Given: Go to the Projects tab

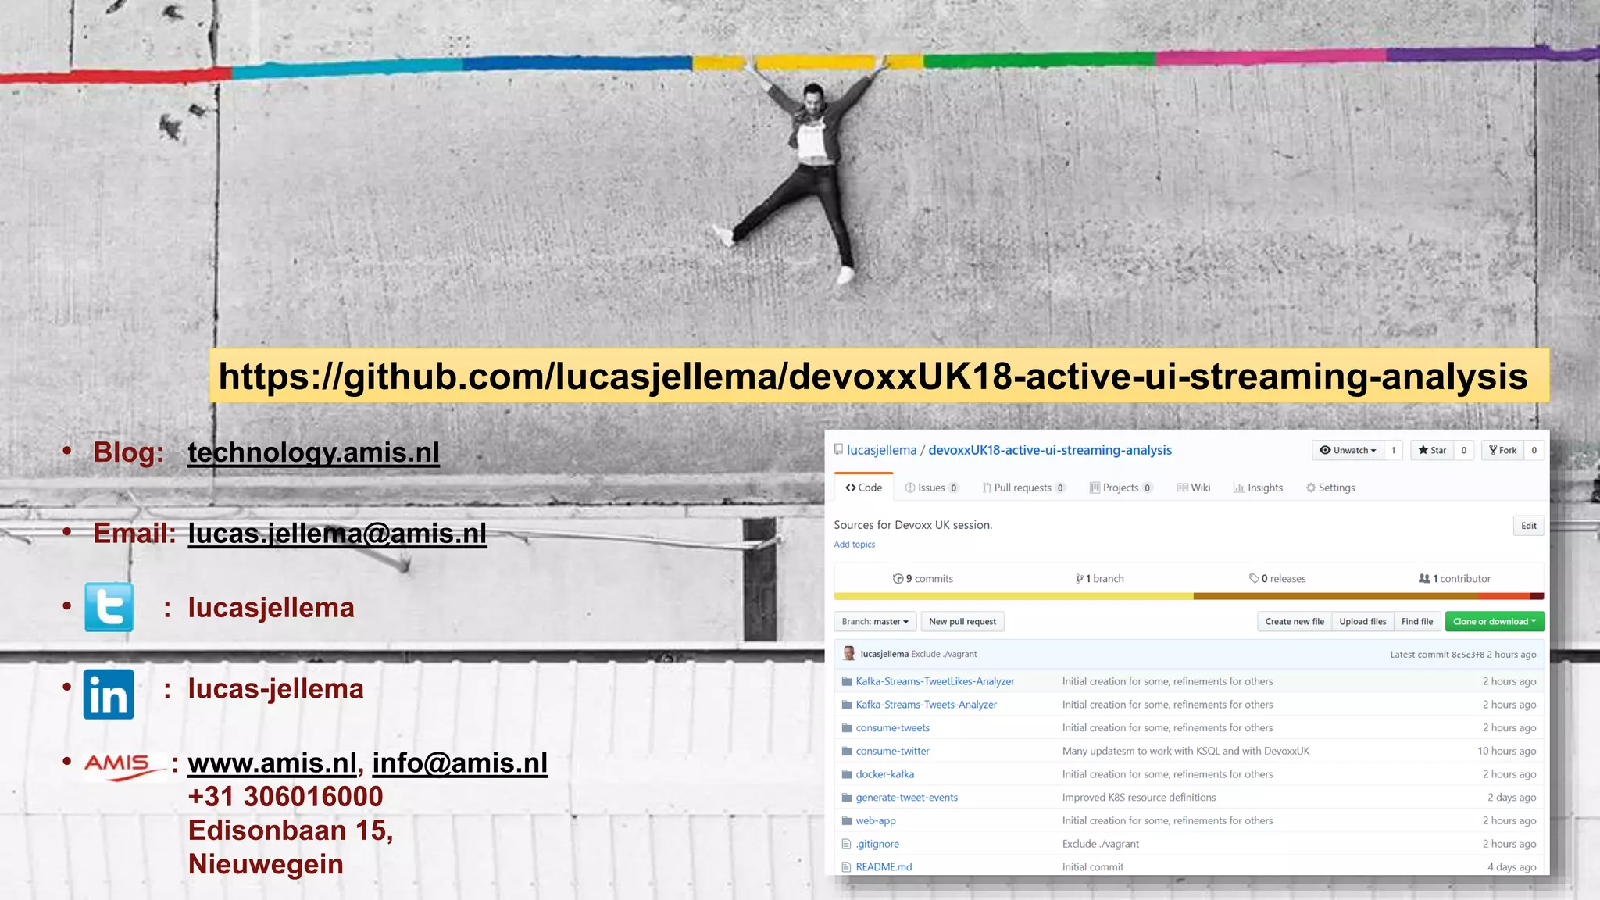Looking at the screenshot, I should (1121, 487).
